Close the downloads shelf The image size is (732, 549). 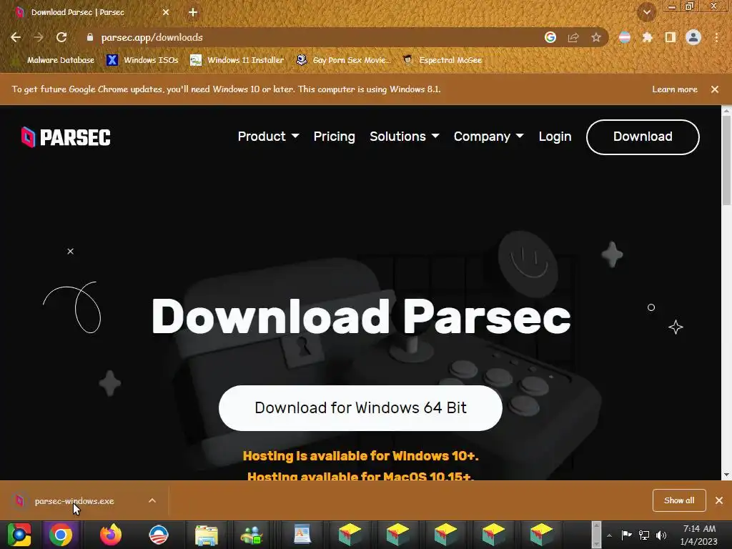719,500
